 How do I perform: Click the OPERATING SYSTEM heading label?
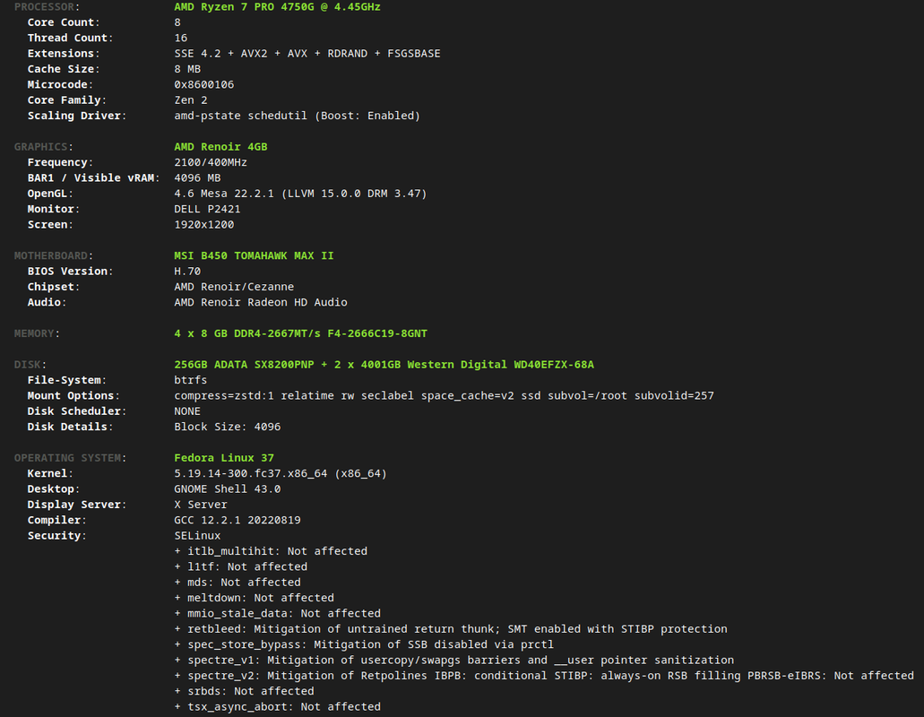(x=70, y=458)
